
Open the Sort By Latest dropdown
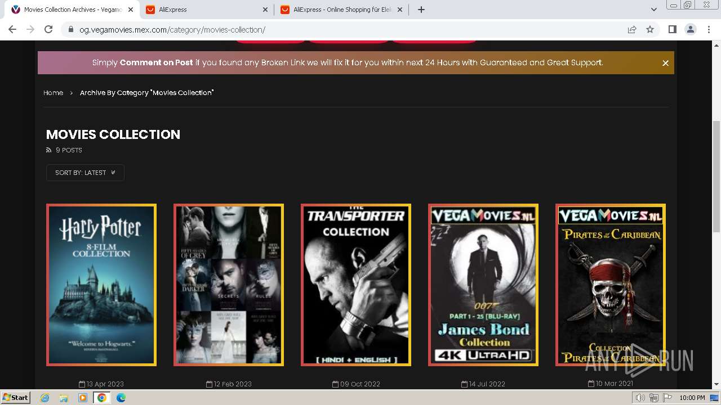pos(85,173)
